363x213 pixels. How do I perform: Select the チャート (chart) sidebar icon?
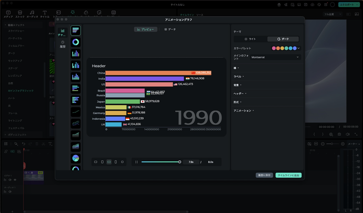63,32
